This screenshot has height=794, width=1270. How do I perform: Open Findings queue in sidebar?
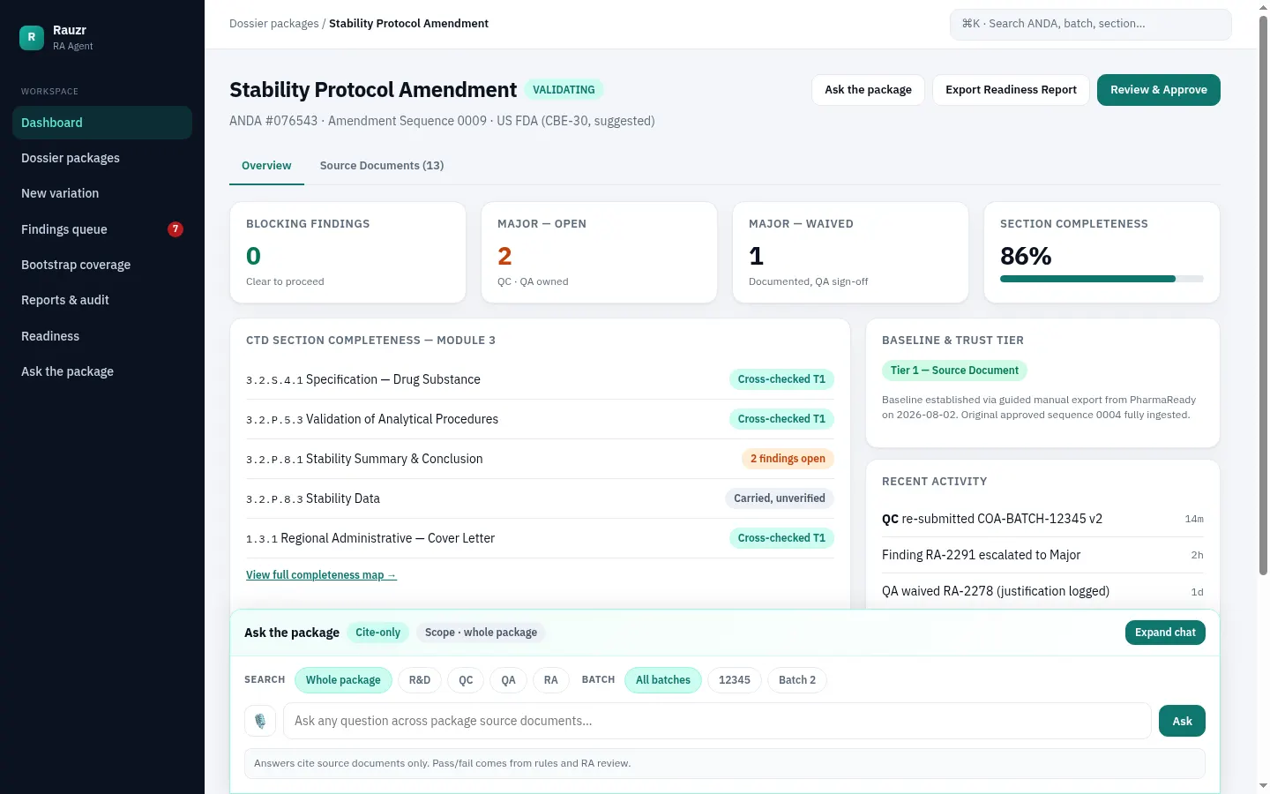click(102, 229)
